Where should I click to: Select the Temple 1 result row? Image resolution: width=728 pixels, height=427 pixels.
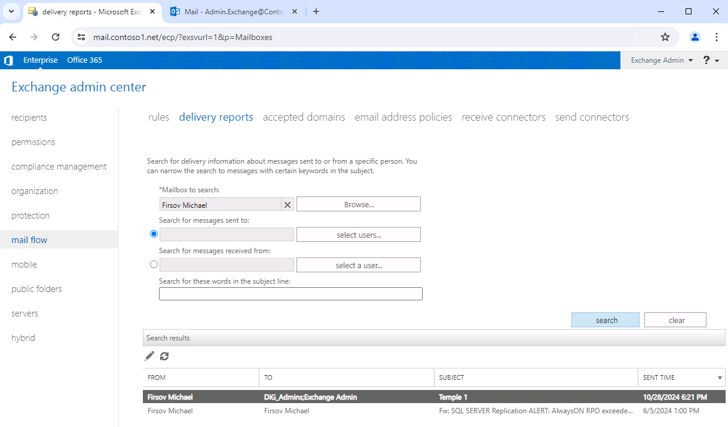click(434, 397)
